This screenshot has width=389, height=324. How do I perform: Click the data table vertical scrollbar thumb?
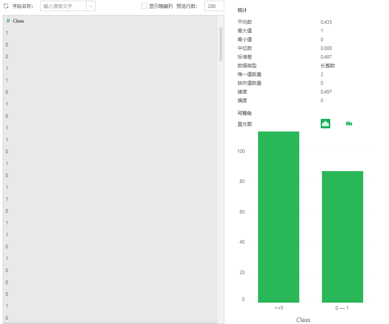pos(221,44)
